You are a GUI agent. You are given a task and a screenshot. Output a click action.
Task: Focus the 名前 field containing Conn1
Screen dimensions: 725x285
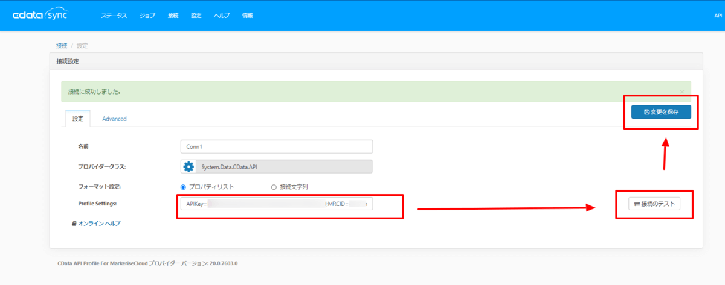coord(277,146)
